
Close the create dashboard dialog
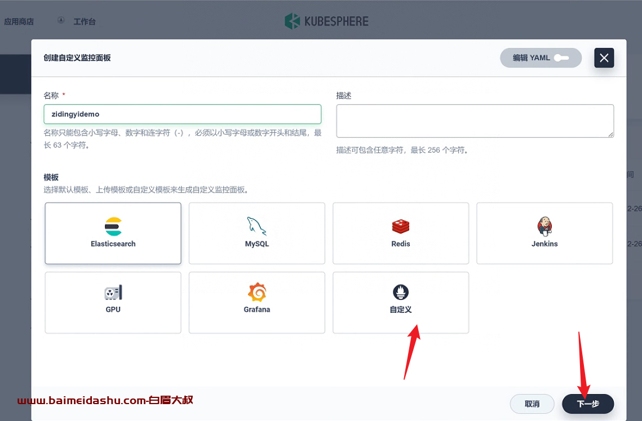click(x=604, y=58)
